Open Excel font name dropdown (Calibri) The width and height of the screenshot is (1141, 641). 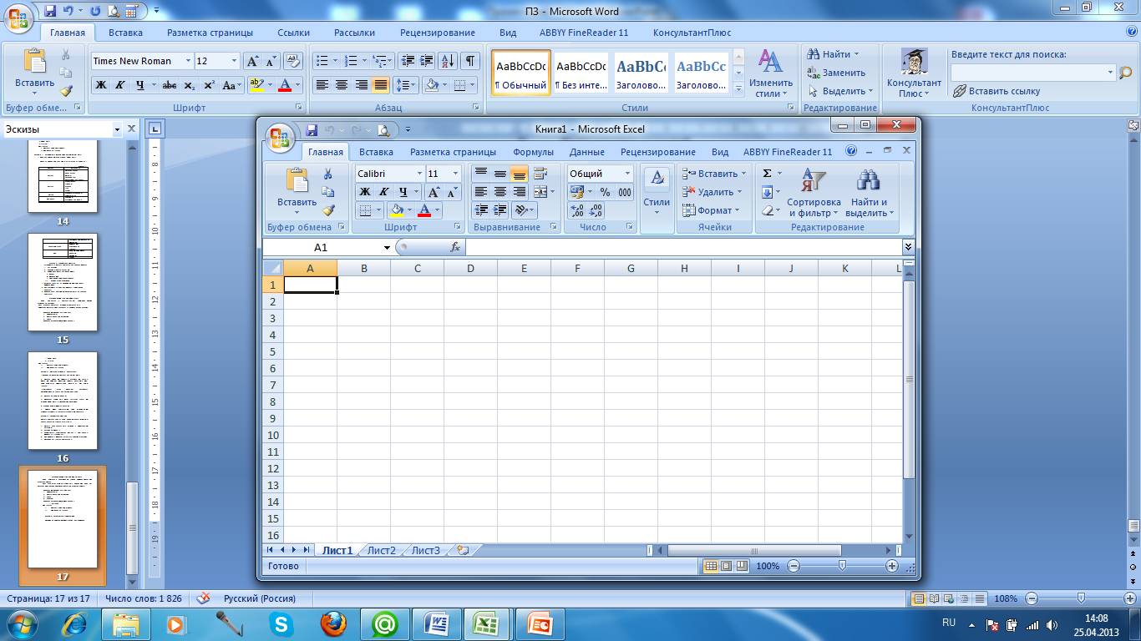(x=419, y=174)
